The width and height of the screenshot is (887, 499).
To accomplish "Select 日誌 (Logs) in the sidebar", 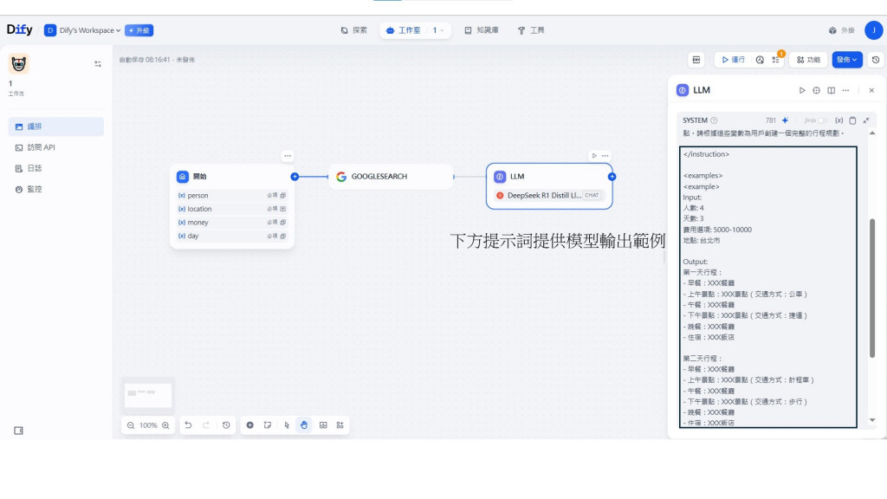I will pyautogui.click(x=56, y=169).
